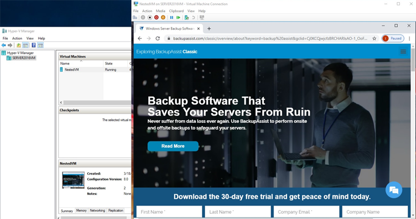Image resolution: width=416 pixels, height=219 pixels.
Task: Open Clipboard menu in Virtual Machine Connection
Action: pyautogui.click(x=176, y=11)
